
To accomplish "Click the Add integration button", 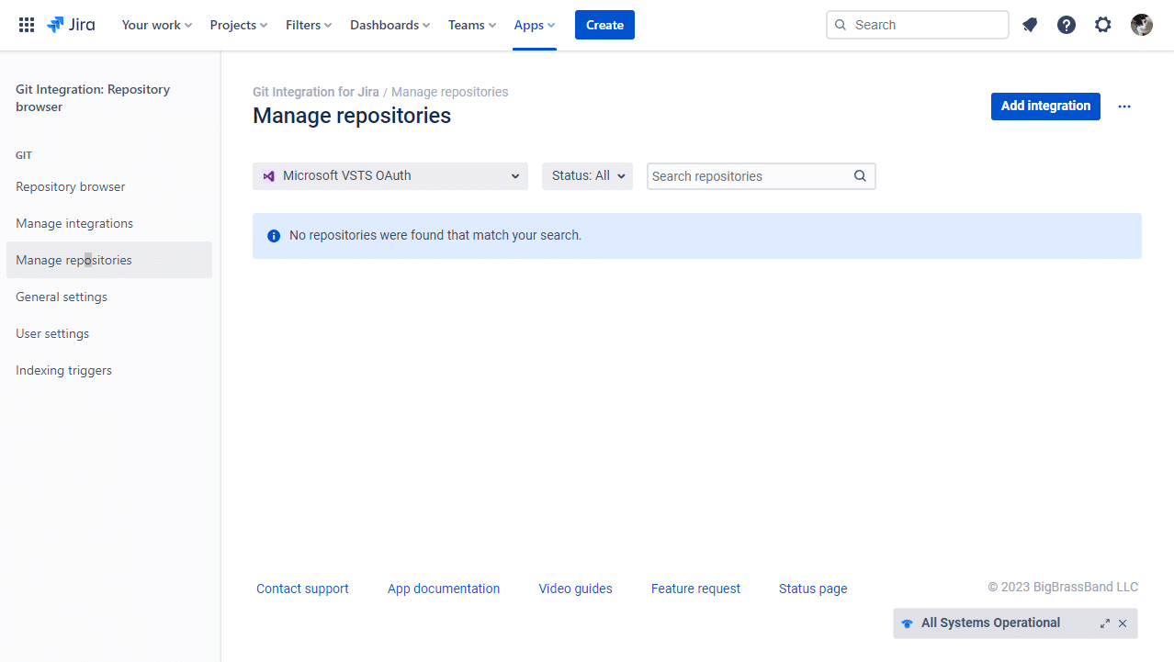I will [1045, 106].
